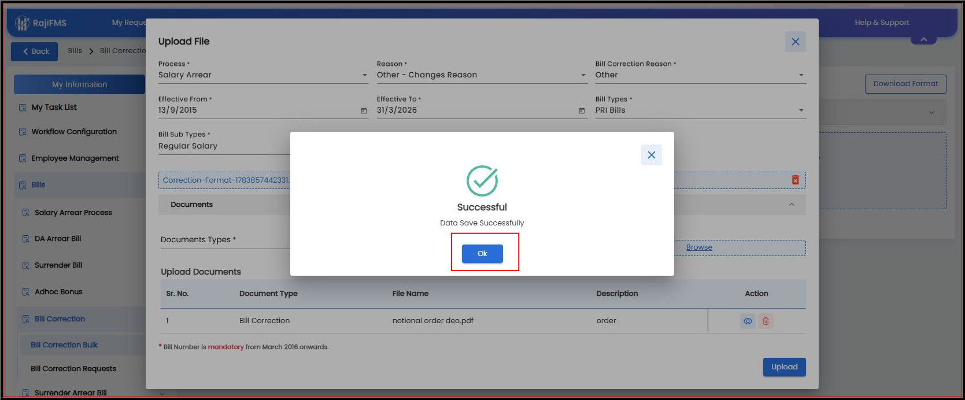Open My Task List in sidebar
The height and width of the screenshot is (400, 965).
pyautogui.click(x=54, y=108)
